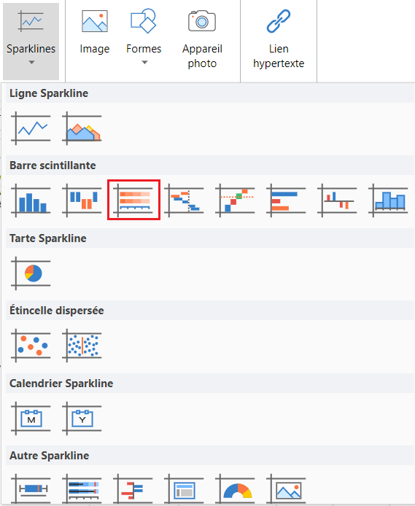Choose the variance sparkline icon

337,200
